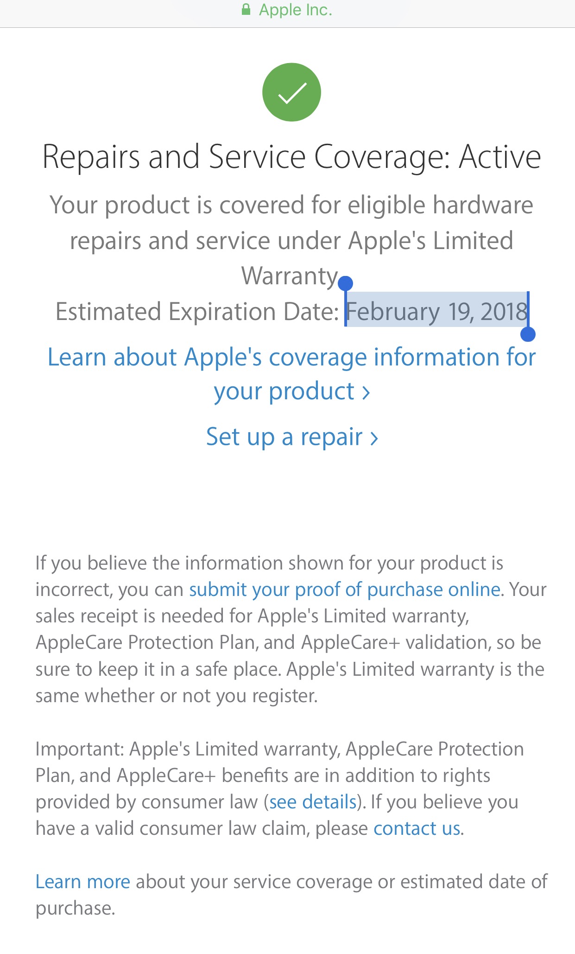The image size is (575, 954).
Task: Click chevron after 'your product'
Action: point(366,392)
